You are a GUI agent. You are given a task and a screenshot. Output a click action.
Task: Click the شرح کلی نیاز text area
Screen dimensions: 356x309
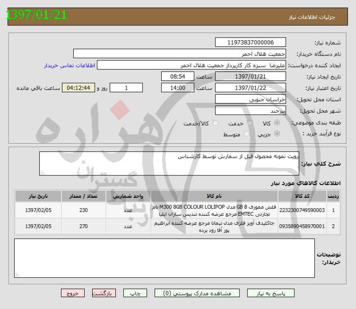click(169, 164)
